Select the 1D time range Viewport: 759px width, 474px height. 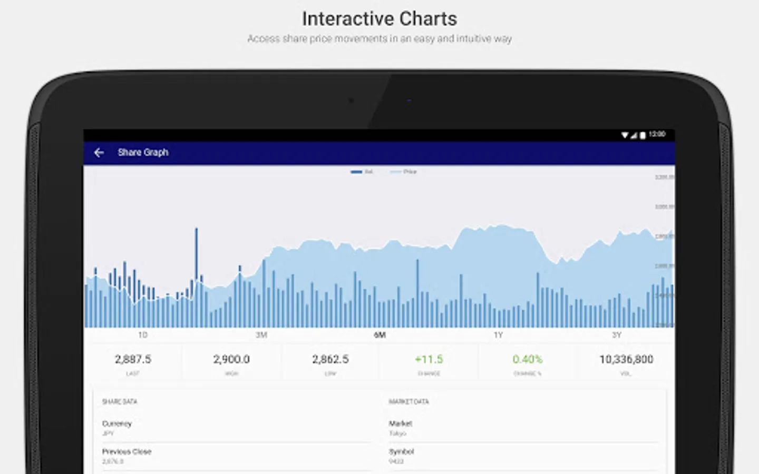pyautogui.click(x=143, y=335)
